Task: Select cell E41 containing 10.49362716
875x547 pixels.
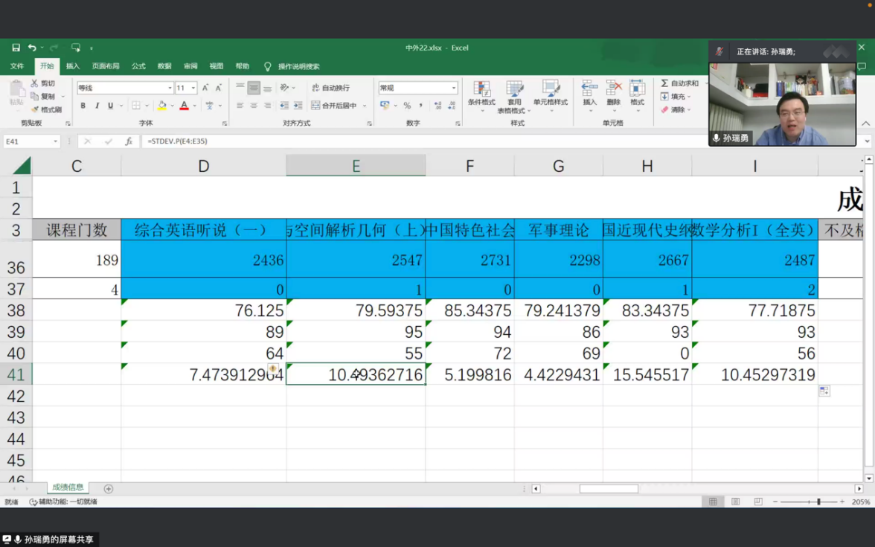Action: [356, 374]
